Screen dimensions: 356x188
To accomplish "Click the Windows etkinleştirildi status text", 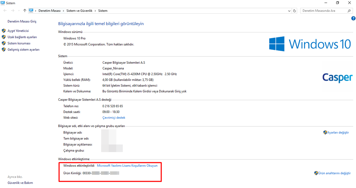I will [79, 166].
